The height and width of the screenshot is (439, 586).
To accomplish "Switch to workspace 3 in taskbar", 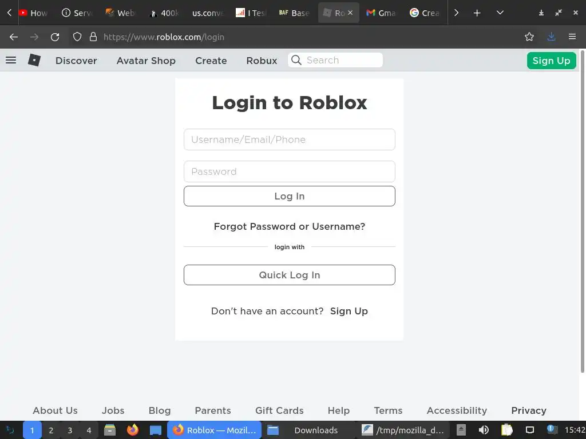I will [70, 430].
